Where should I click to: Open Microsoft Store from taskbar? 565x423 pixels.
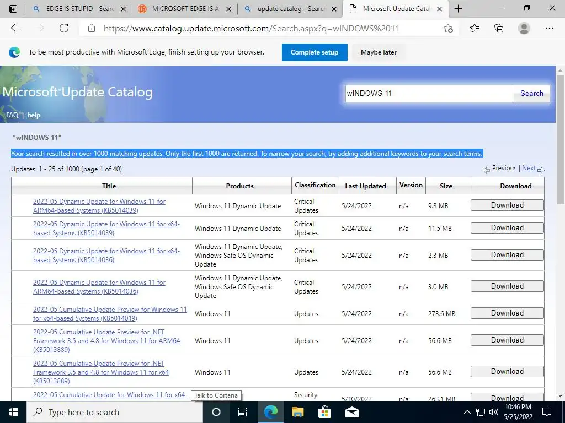[x=324, y=412]
